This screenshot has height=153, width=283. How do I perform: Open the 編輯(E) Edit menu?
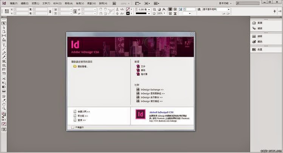point(25,3)
